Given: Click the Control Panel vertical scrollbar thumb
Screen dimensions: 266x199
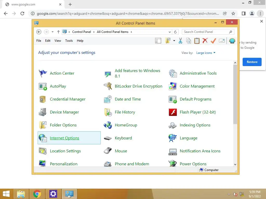Looking at the screenshot, I should pos(235,94).
